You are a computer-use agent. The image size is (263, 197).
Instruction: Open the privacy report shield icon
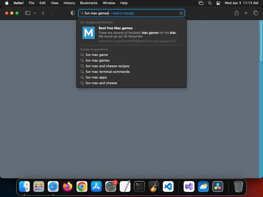point(73,13)
